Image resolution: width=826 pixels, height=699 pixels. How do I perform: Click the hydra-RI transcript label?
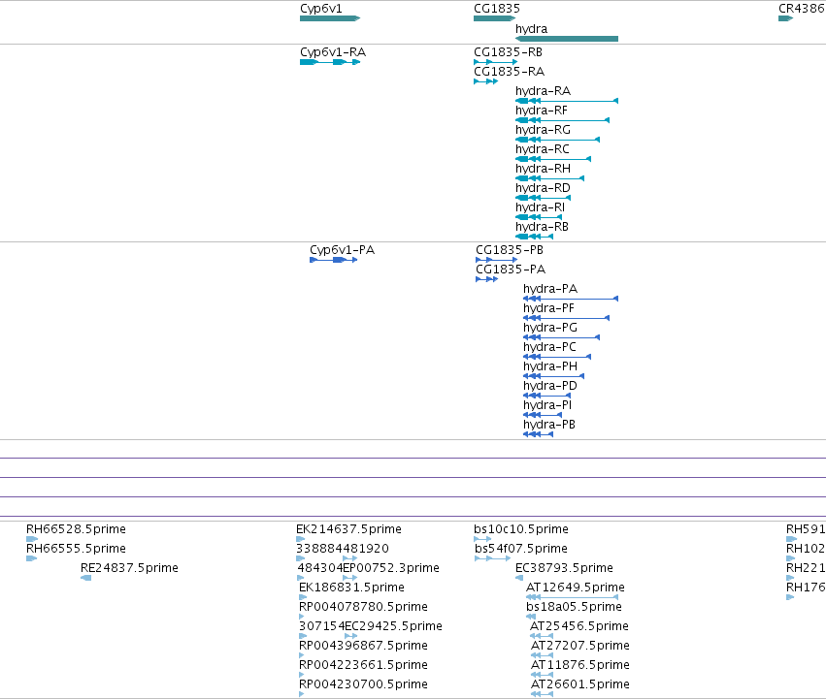540,207
